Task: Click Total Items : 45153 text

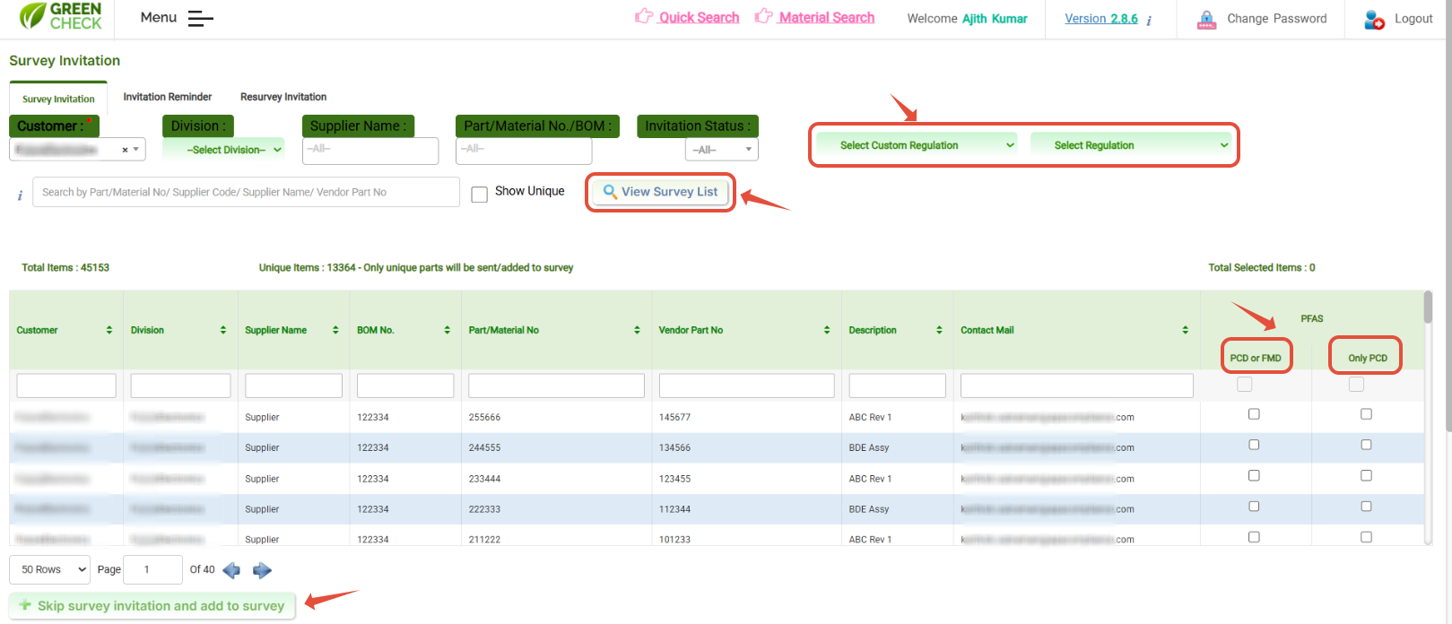Action: click(65, 267)
